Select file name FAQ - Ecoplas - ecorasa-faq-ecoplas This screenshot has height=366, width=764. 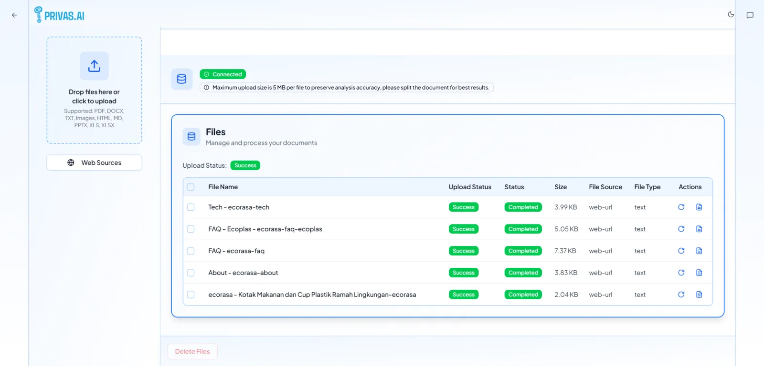coord(265,229)
